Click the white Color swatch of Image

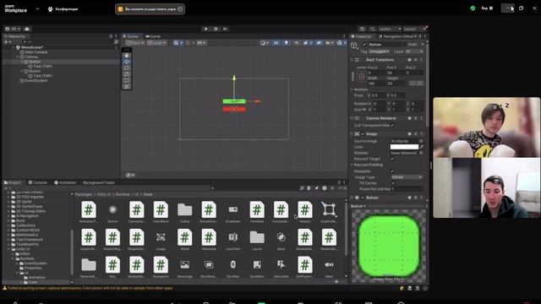click(404, 147)
